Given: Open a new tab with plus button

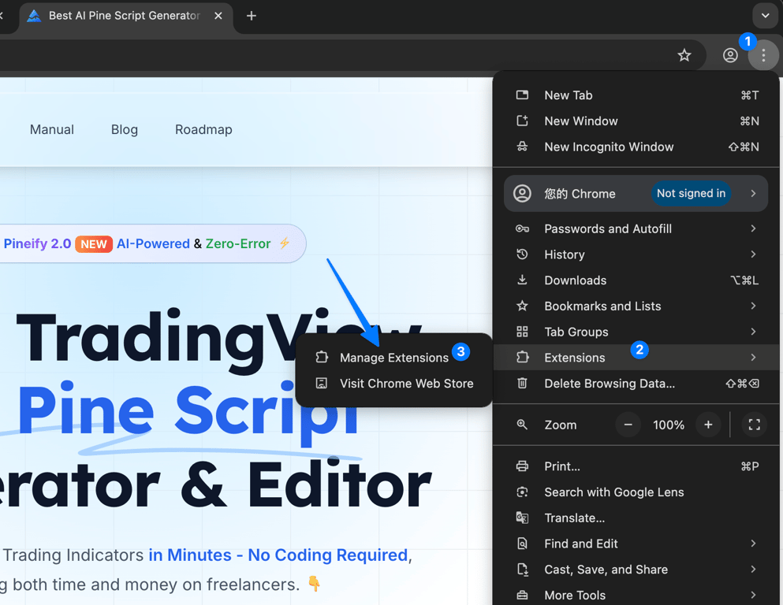Looking at the screenshot, I should coord(252,16).
